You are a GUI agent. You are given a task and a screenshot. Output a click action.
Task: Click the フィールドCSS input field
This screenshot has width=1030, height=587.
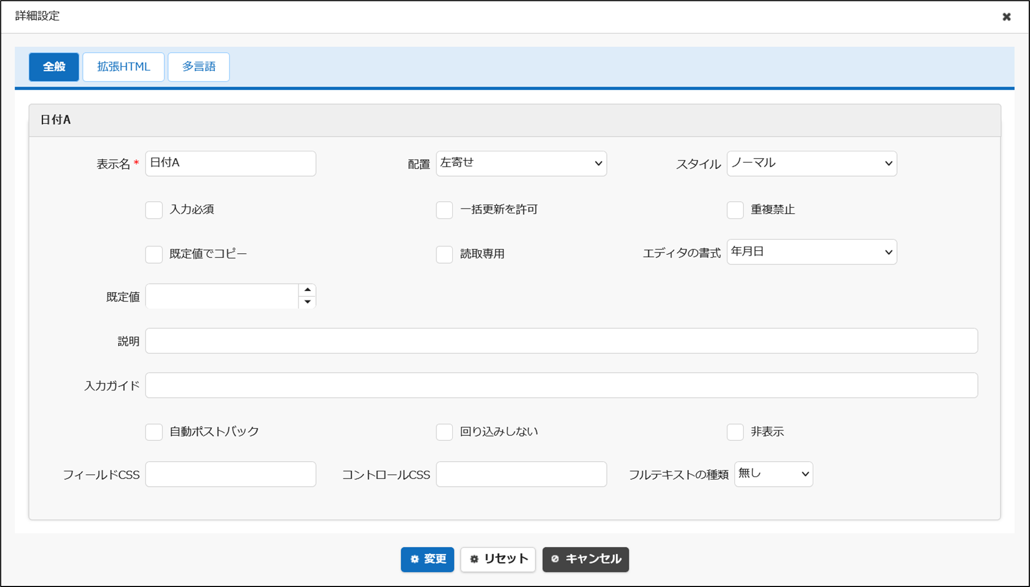pyautogui.click(x=230, y=474)
